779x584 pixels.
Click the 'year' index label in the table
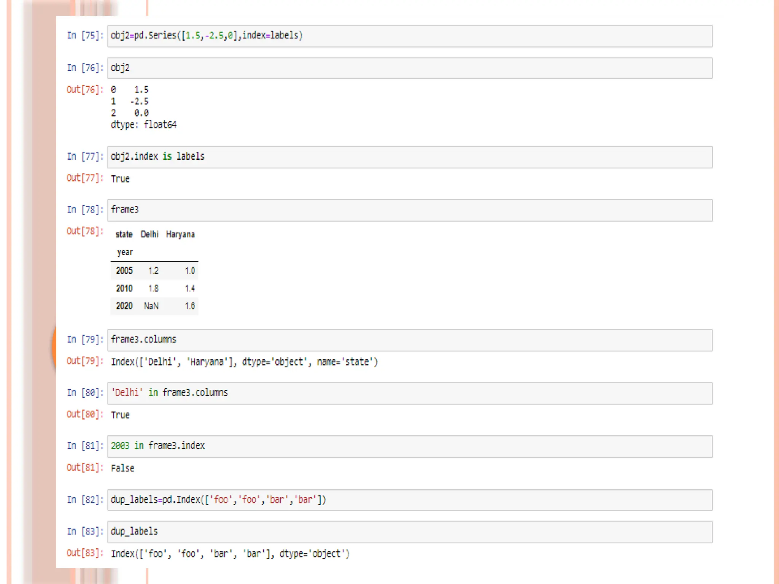(x=125, y=252)
